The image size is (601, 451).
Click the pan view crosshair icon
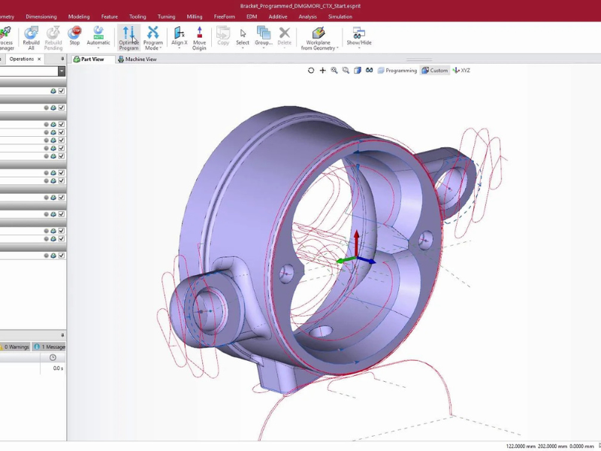tap(323, 71)
